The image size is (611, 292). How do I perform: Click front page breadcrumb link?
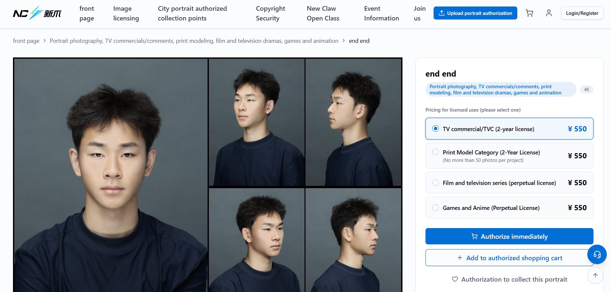coord(26,41)
